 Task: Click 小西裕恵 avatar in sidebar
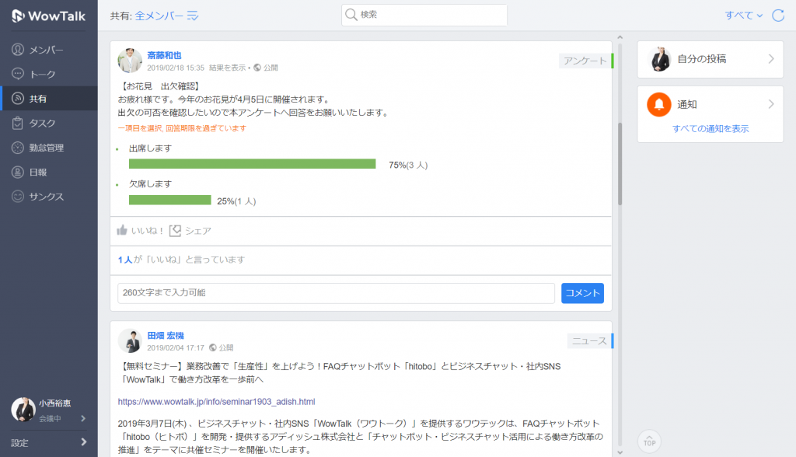pos(23,410)
